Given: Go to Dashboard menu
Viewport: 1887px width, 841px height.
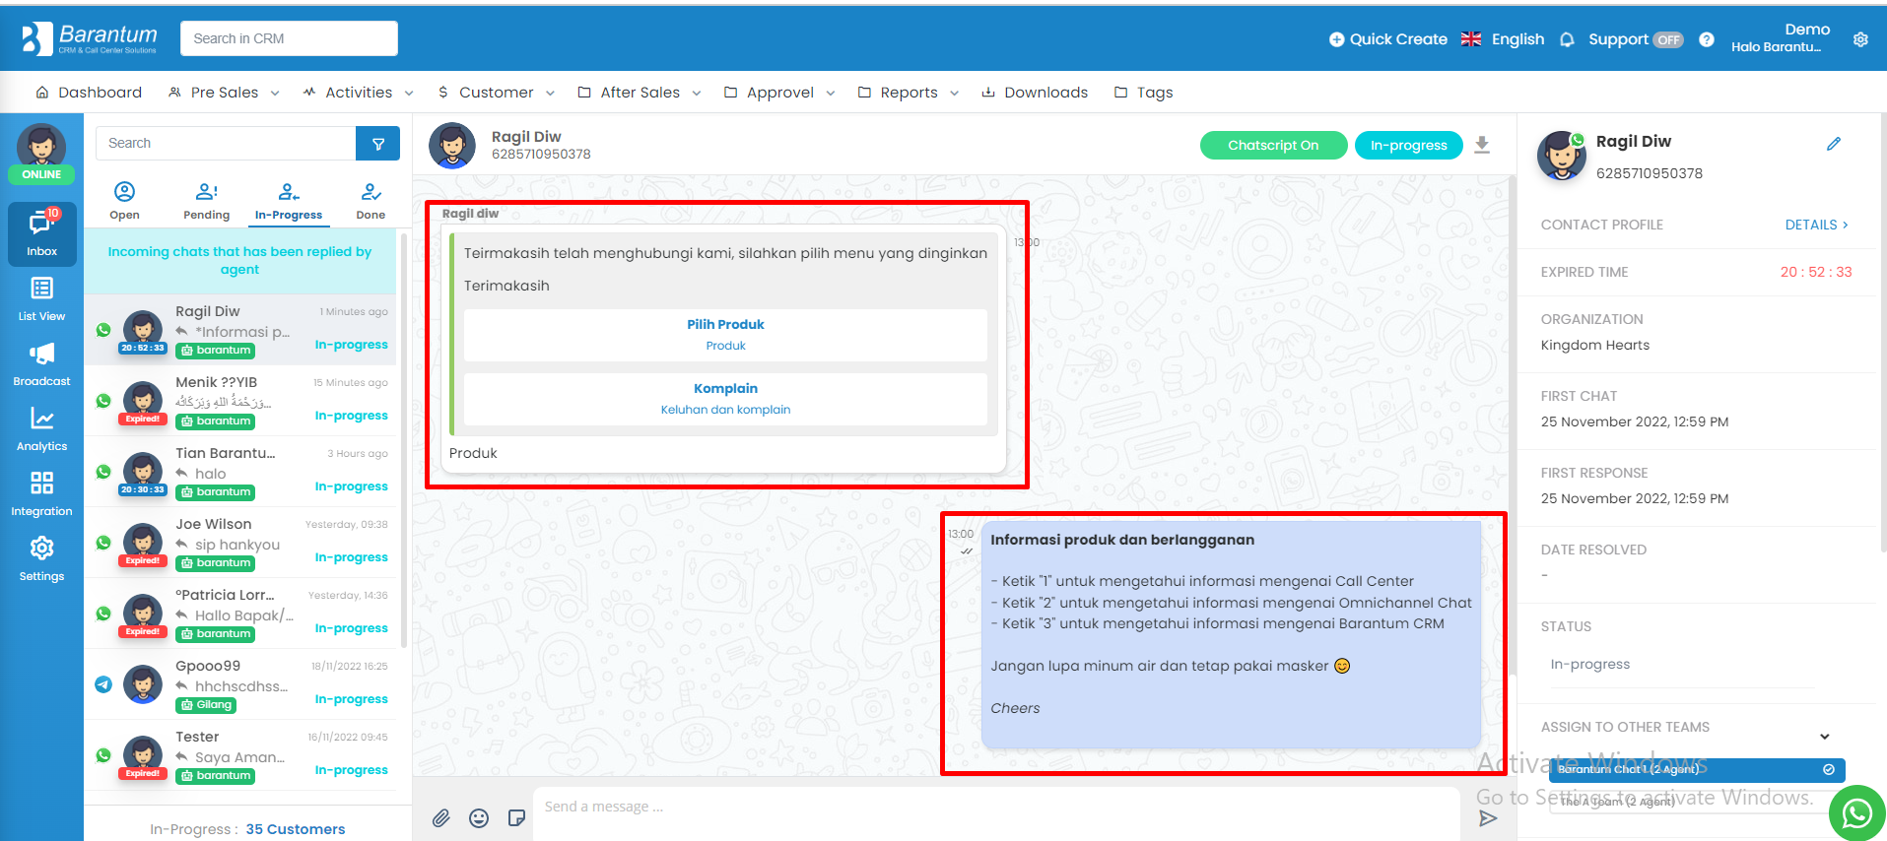Looking at the screenshot, I should point(89,93).
